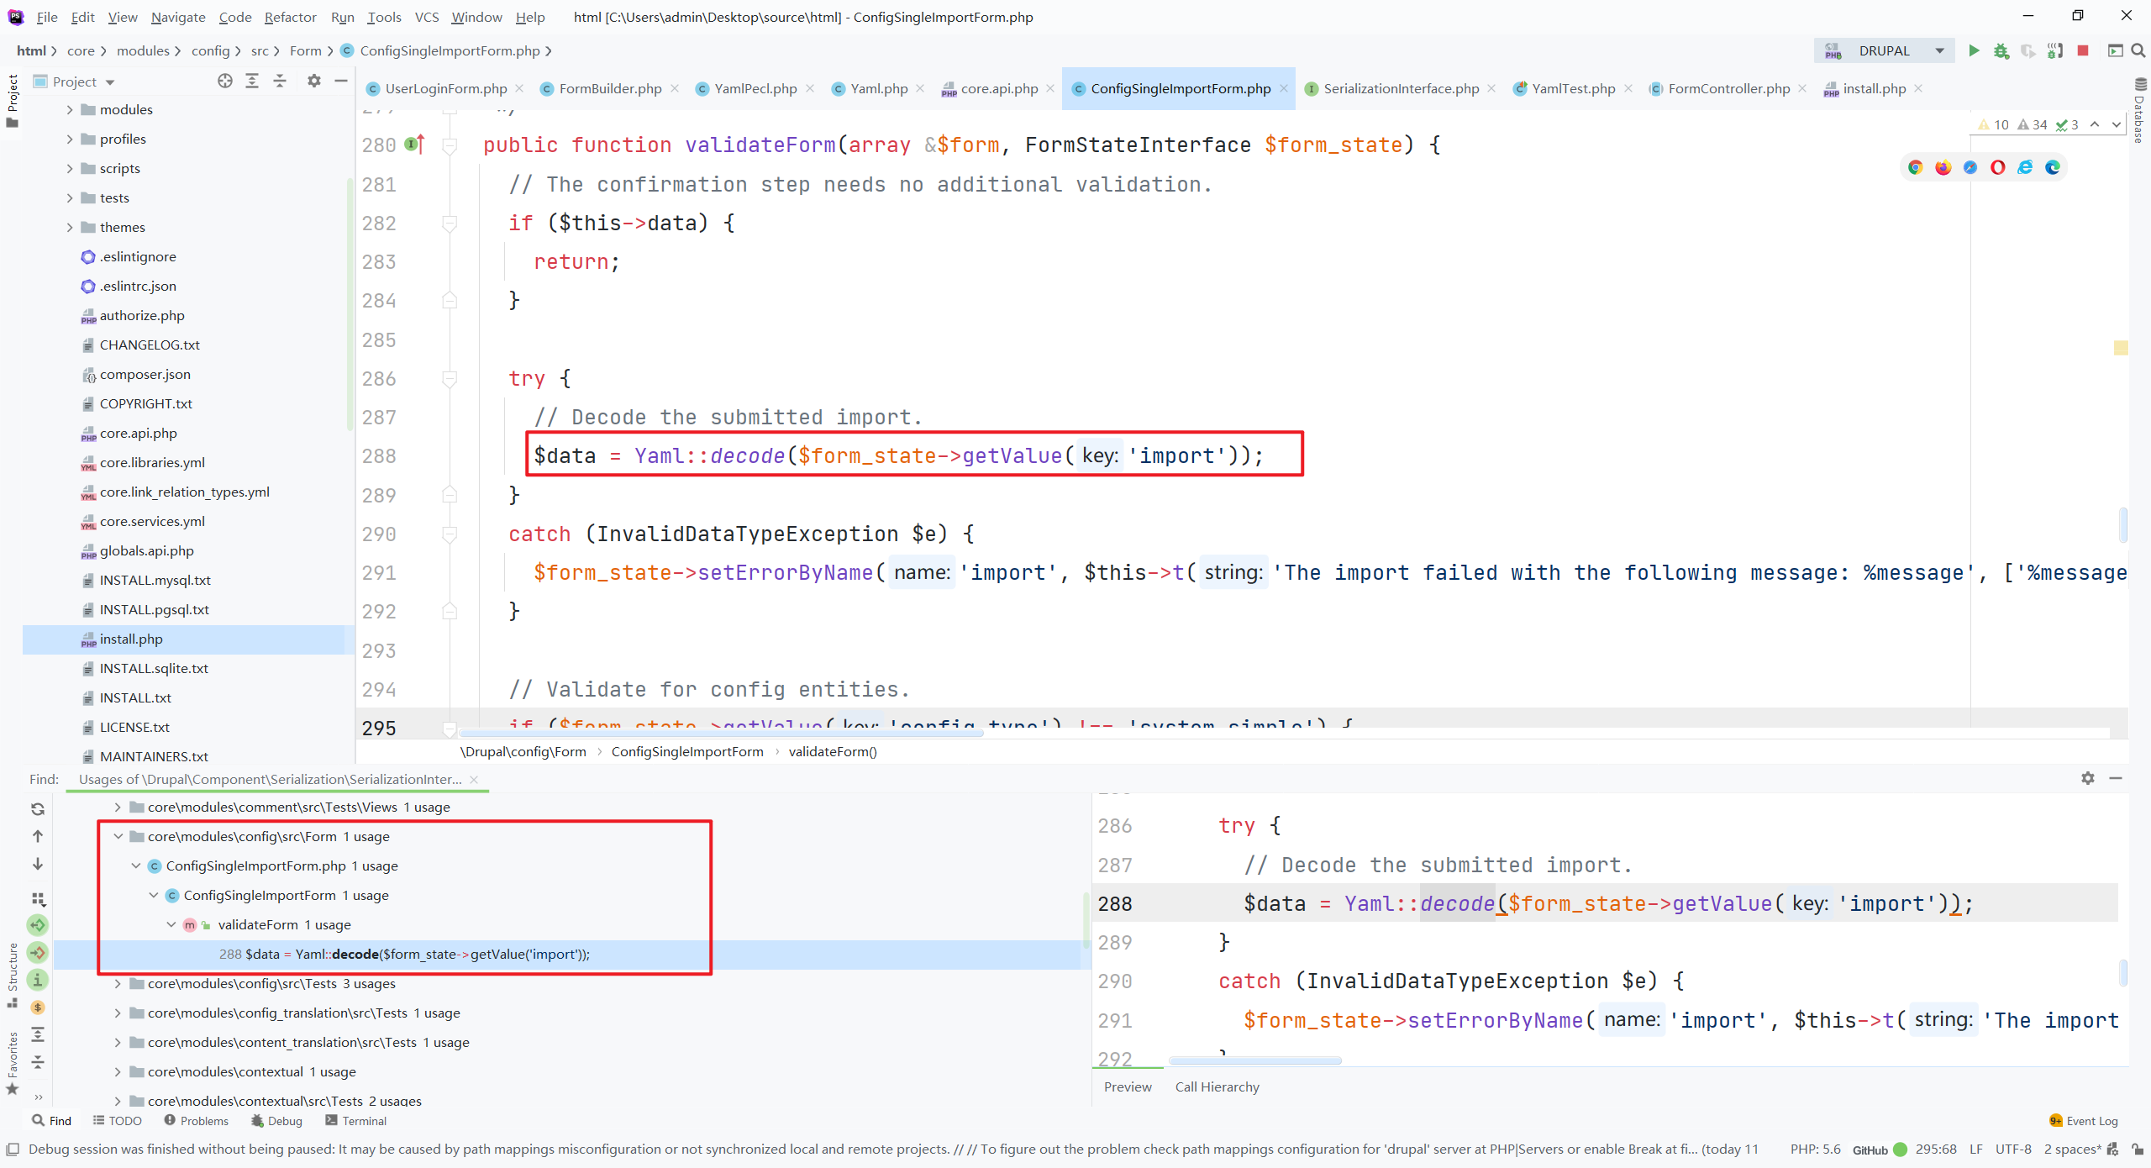Viewport: 2151px width, 1168px height.
Task: Expand core\modules\config\src\Tests 3 usages
Action: coord(118,983)
